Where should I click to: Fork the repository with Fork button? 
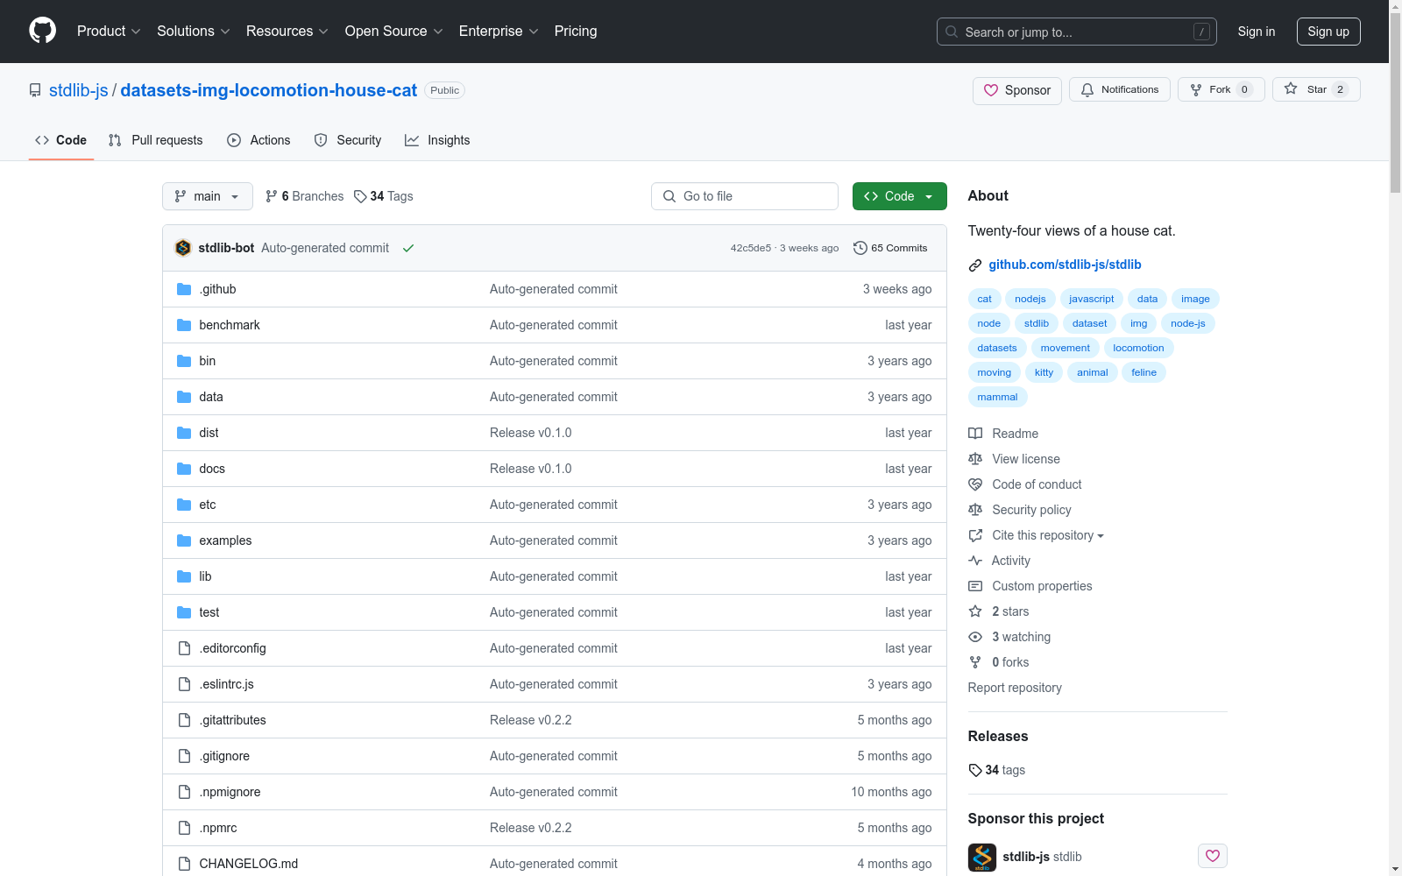click(1221, 89)
